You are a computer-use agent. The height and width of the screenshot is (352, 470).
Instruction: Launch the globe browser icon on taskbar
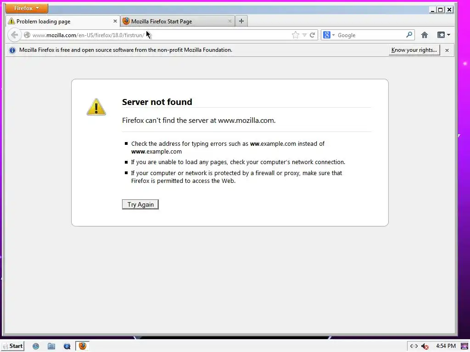coord(36,346)
